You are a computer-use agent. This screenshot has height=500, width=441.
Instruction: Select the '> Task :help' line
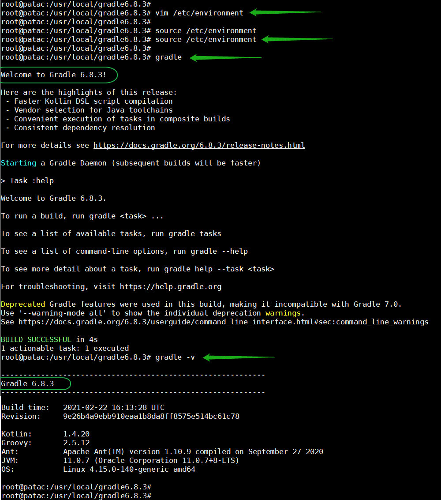click(x=27, y=181)
